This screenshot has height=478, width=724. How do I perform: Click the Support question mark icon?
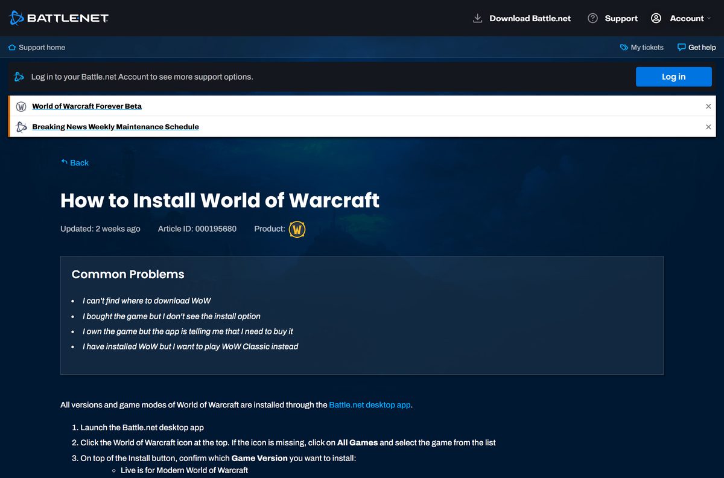click(x=593, y=18)
